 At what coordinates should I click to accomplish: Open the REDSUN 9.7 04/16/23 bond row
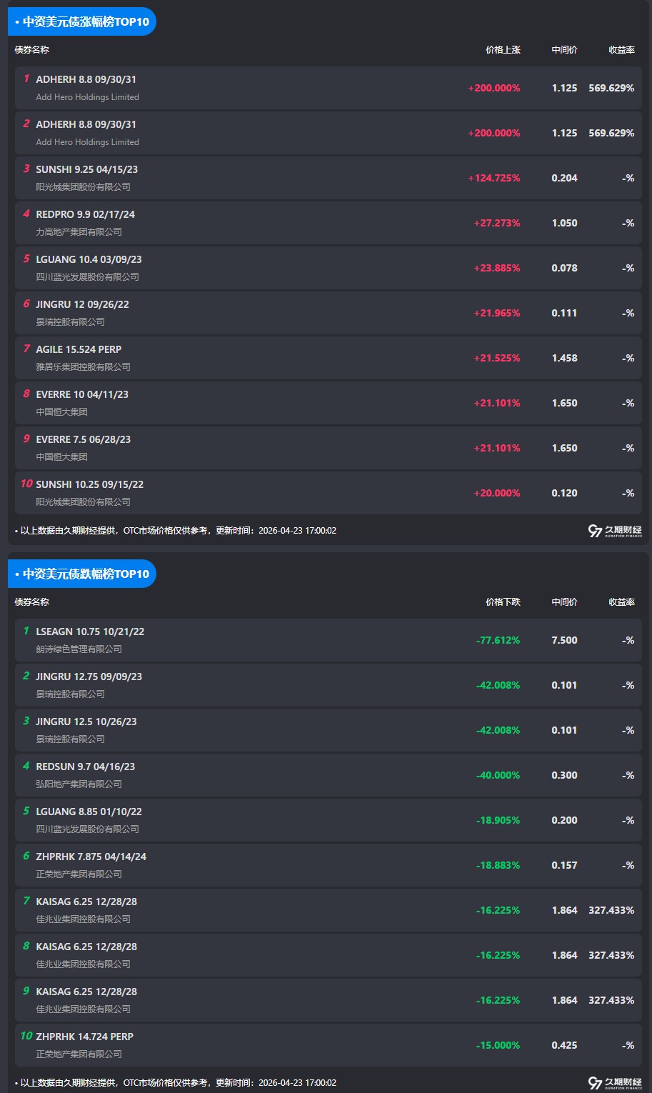(x=86, y=767)
